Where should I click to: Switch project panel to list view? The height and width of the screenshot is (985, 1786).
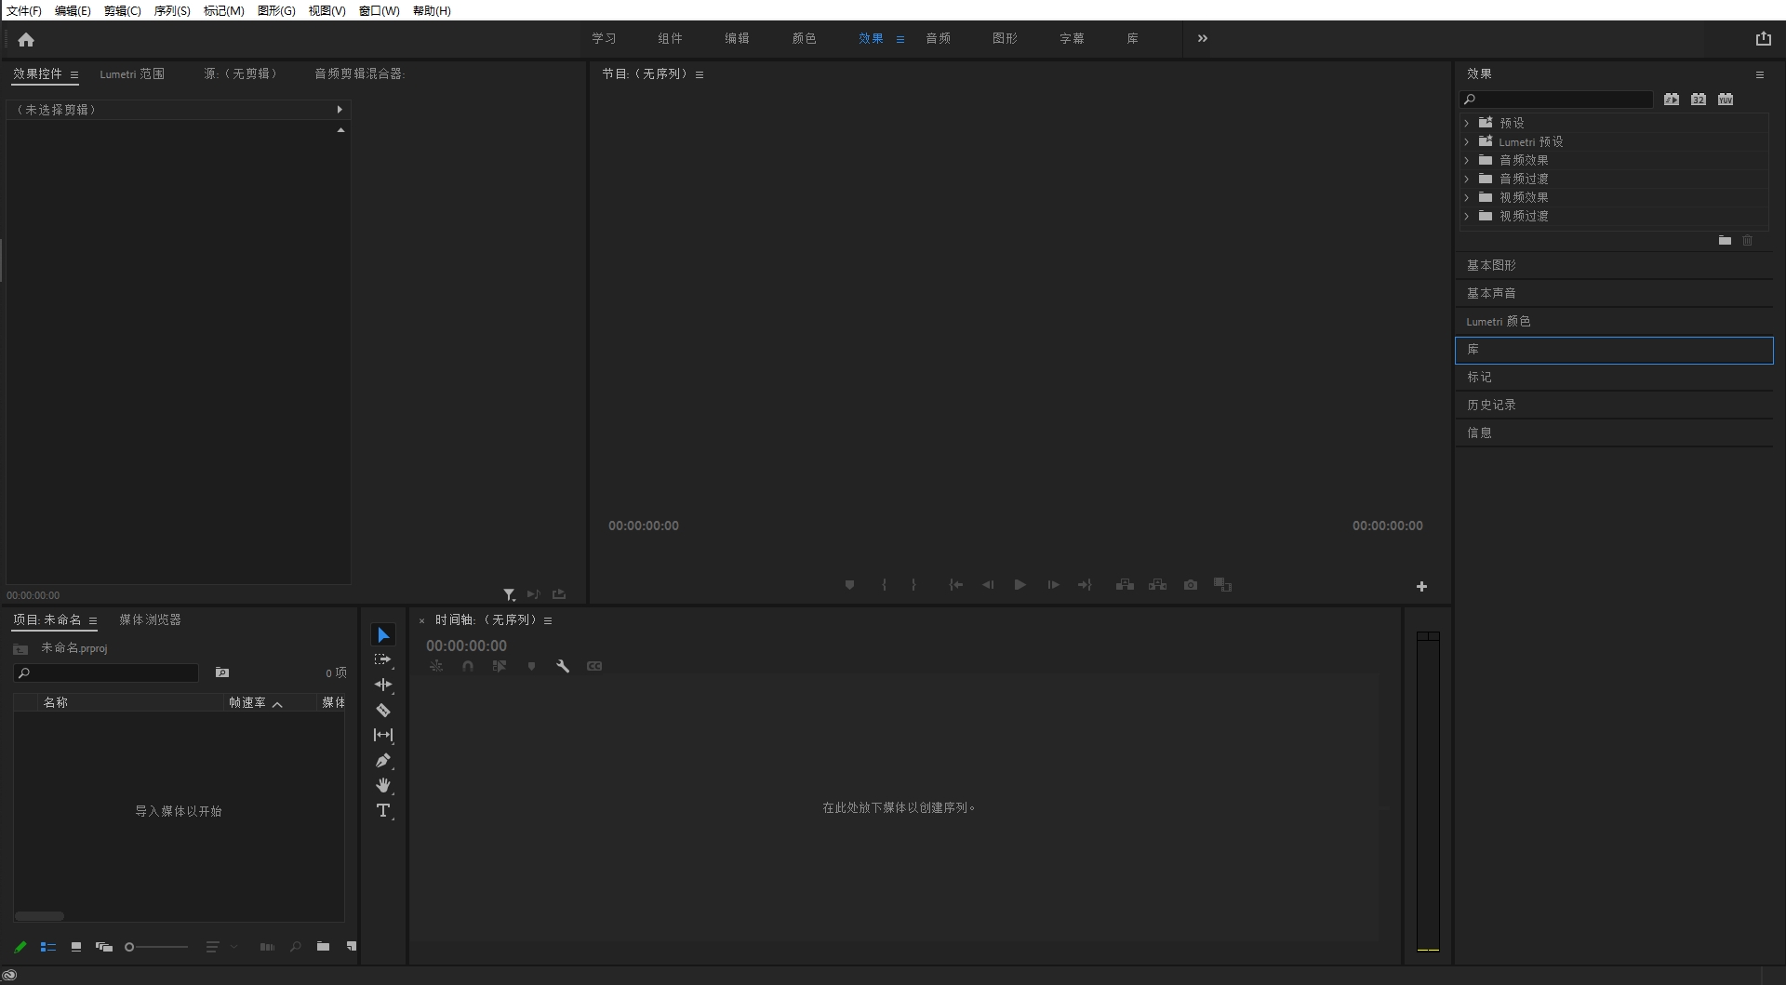48,947
